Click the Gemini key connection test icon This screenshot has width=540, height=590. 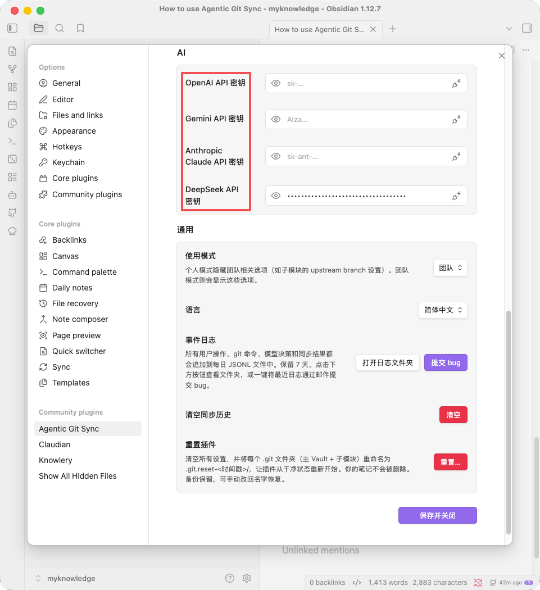pyautogui.click(x=456, y=120)
